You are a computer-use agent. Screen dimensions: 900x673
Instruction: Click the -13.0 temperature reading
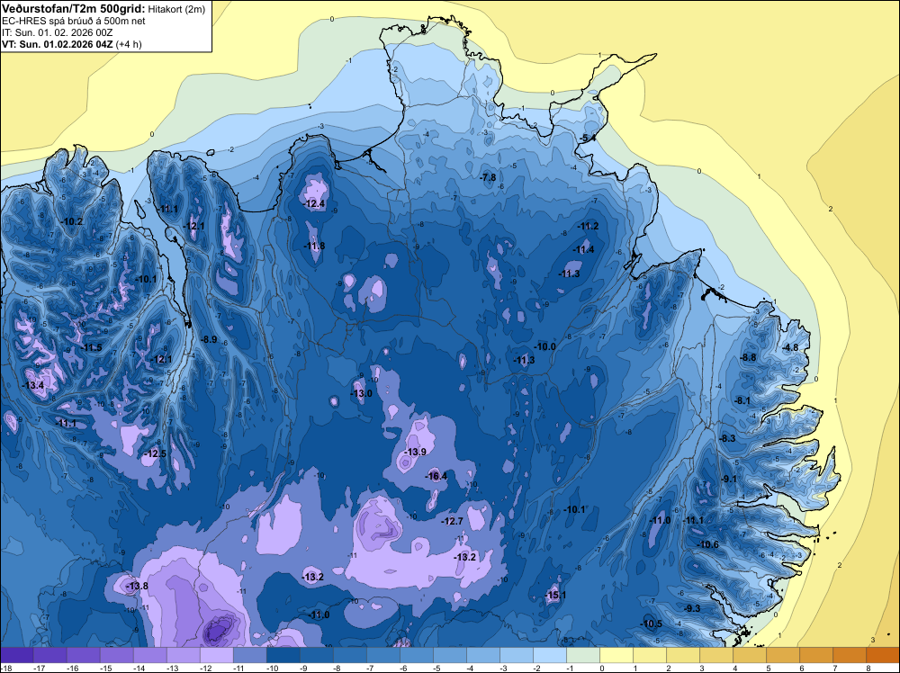362,393
